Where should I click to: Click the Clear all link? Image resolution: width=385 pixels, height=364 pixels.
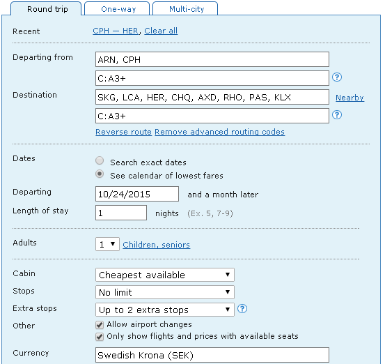click(x=161, y=31)
